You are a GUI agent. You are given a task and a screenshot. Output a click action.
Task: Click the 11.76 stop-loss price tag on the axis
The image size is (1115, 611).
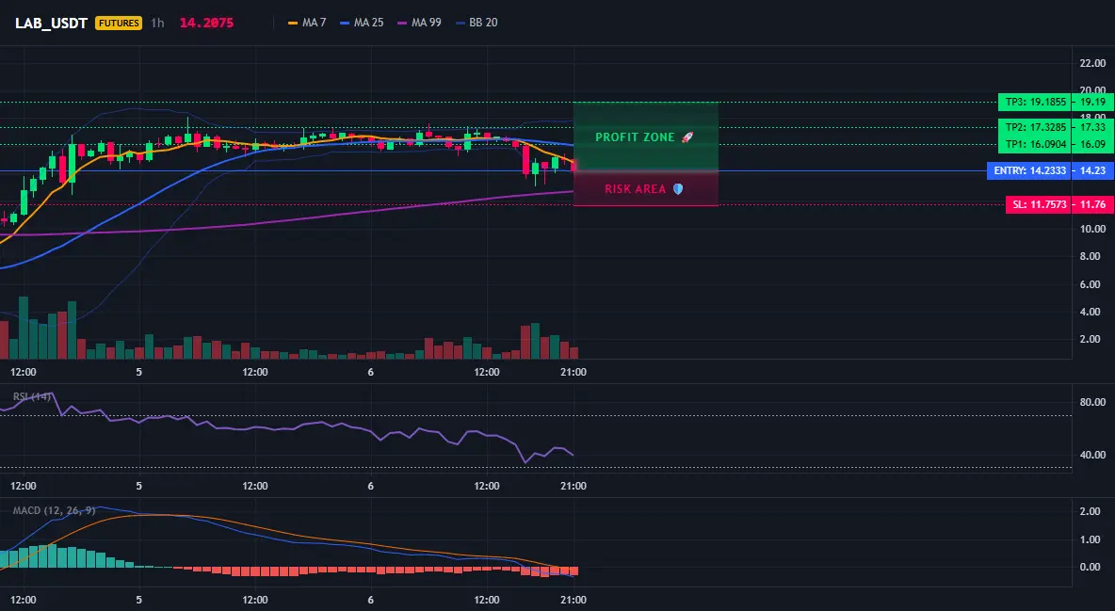(1093, 204)
